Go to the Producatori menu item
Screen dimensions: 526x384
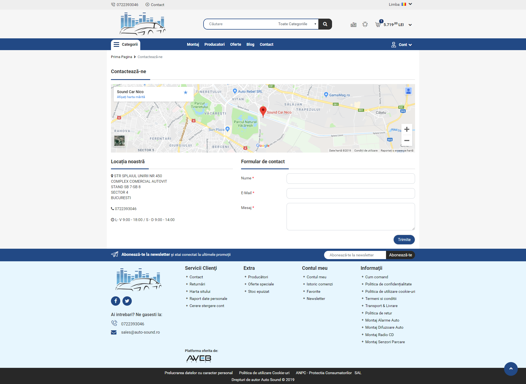pos(214,45)
